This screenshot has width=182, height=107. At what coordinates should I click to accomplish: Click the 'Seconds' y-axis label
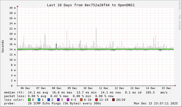(3, 46)
